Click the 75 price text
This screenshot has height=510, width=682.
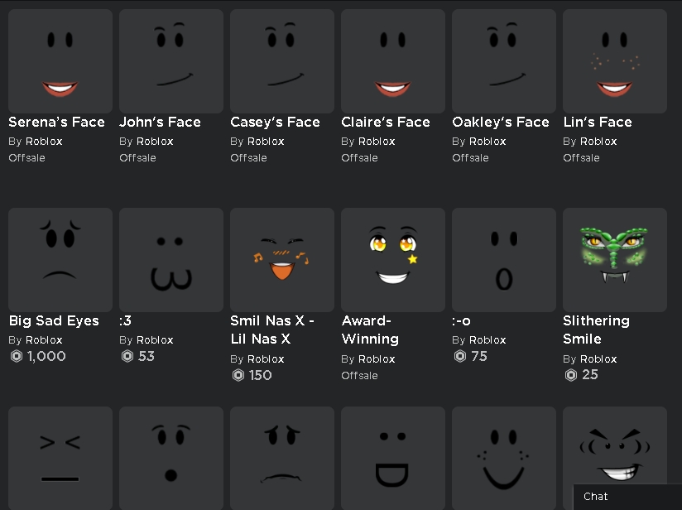(479, 356)
